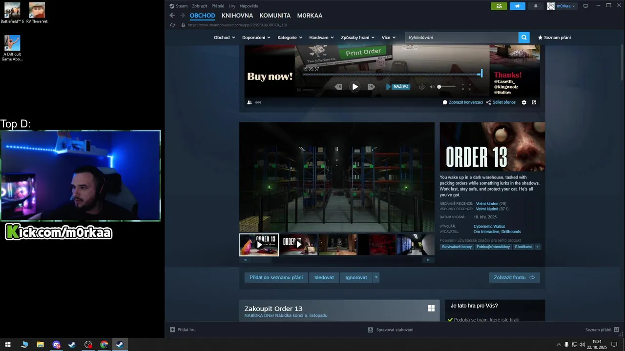Click the Sledovat follow button
This screenshot has height=351, width=625.
(x=324, y=277)
